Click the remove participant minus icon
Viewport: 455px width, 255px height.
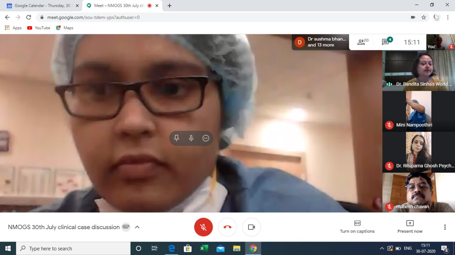pos(206,138)
